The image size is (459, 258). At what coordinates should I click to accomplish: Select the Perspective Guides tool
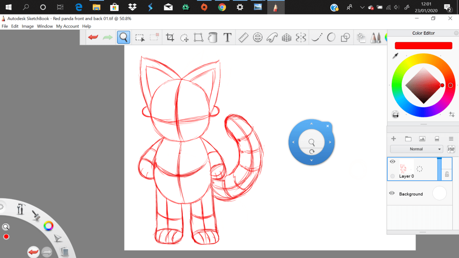tap(287, 38)
